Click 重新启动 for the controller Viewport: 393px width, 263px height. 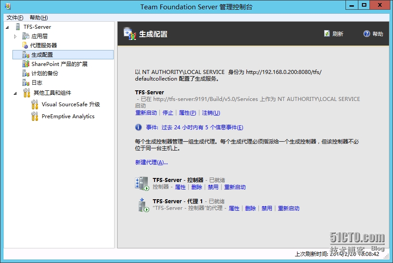[235, 187]
